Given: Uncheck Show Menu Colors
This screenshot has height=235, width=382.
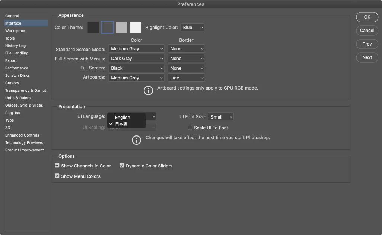Looking at the screenshot, I should (57, 176).
